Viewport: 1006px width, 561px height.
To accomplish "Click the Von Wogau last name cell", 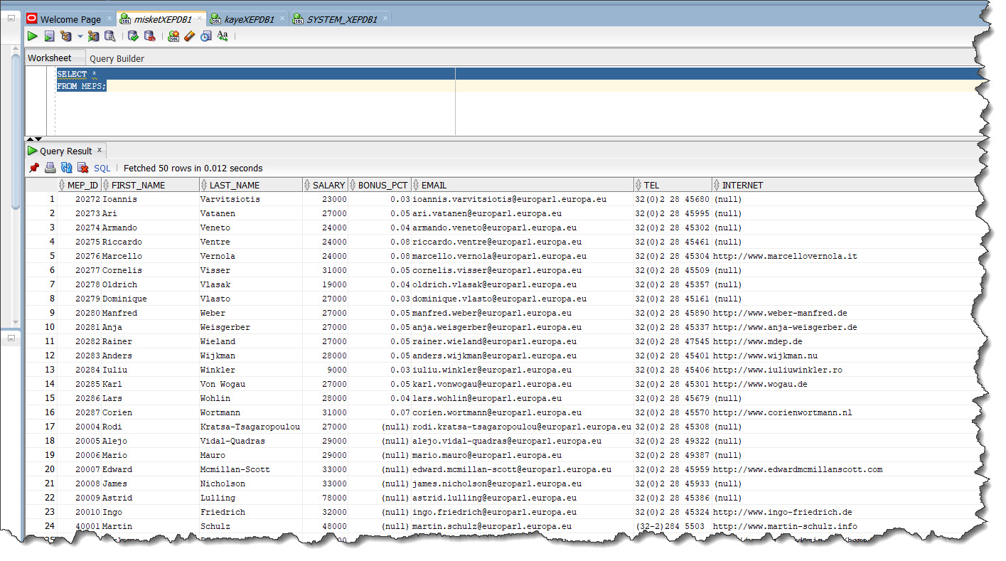I will point(250,384).
